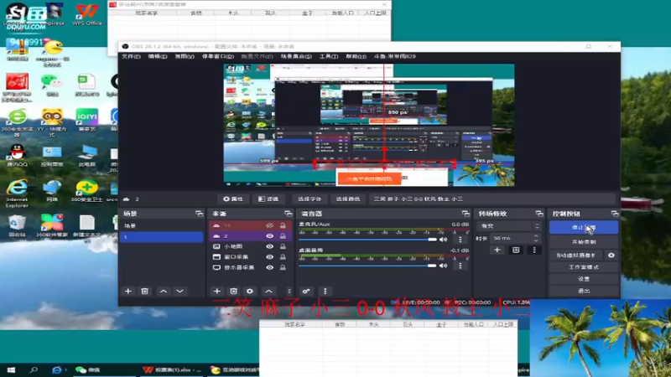Screen dimensions: 671x377
Task: Hide 窗口采集 source via eye icon
Action: tap(269, 257)
